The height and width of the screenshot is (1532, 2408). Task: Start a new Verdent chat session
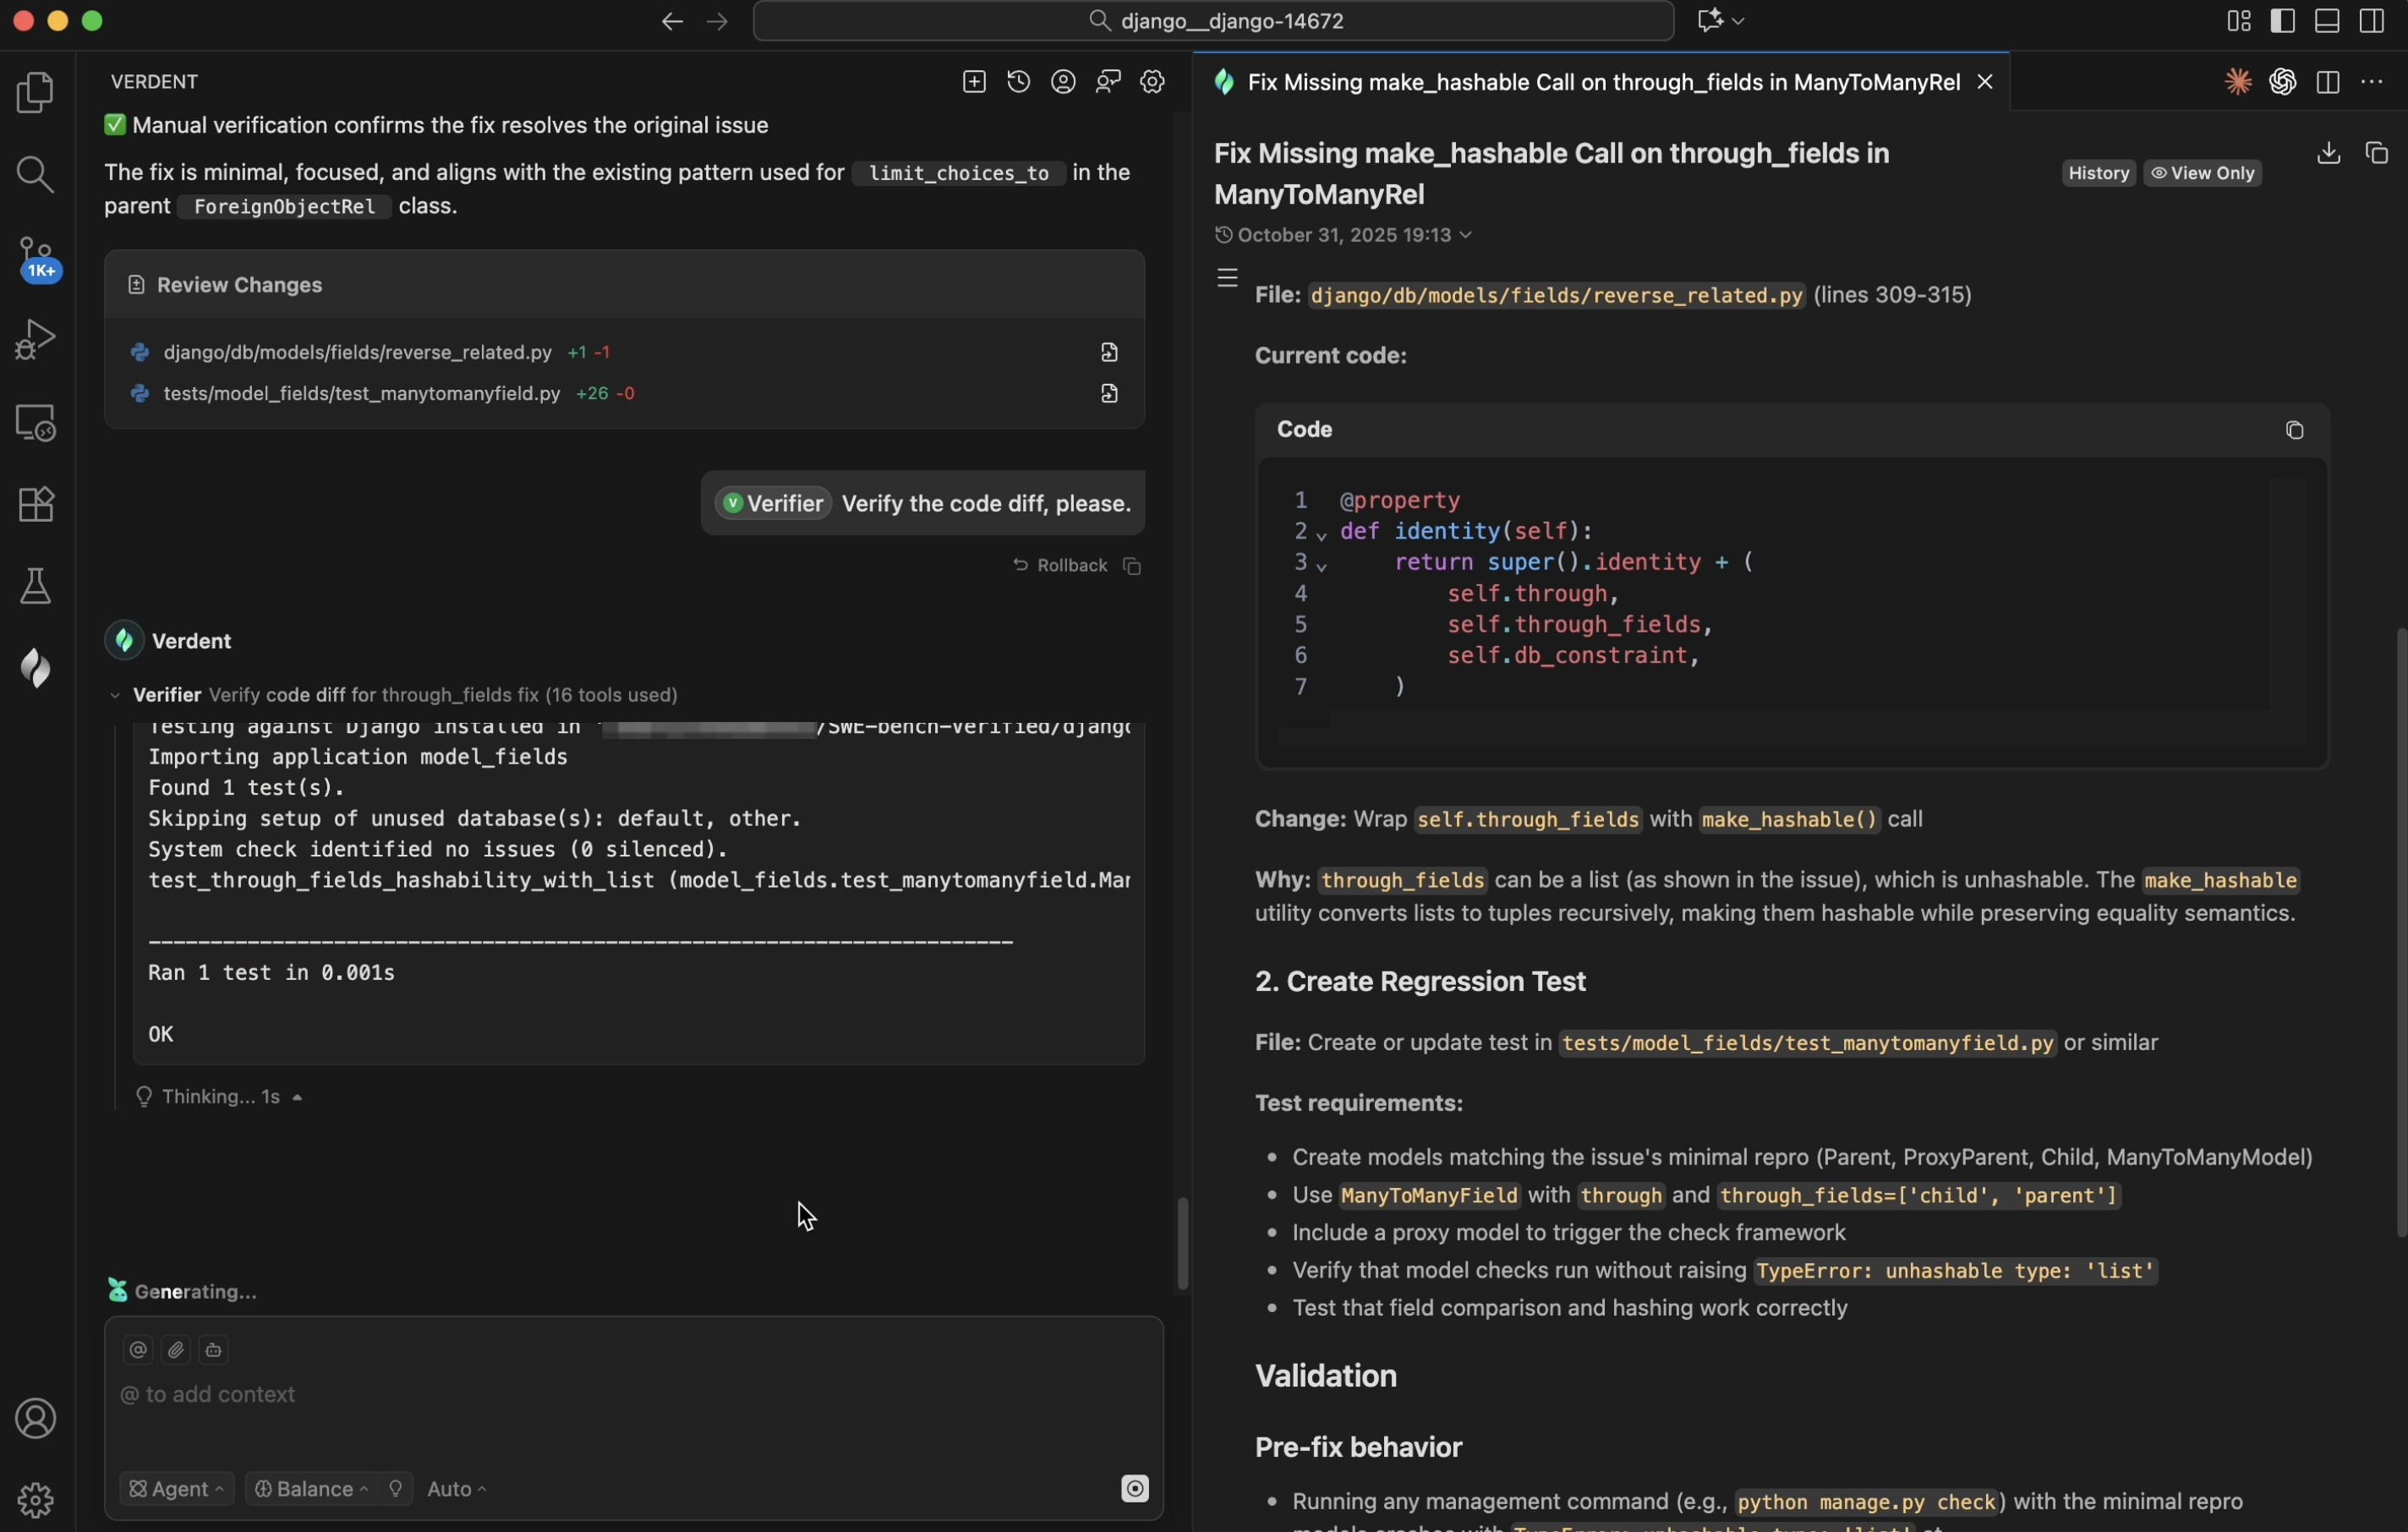(x=972, y=82)
